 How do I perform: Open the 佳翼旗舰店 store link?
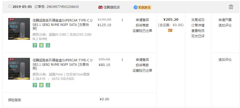112,7
